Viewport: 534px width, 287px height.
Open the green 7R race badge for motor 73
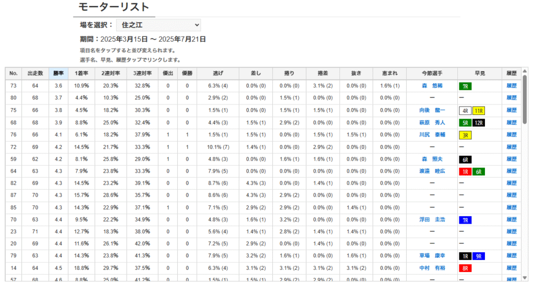(465, 86)
